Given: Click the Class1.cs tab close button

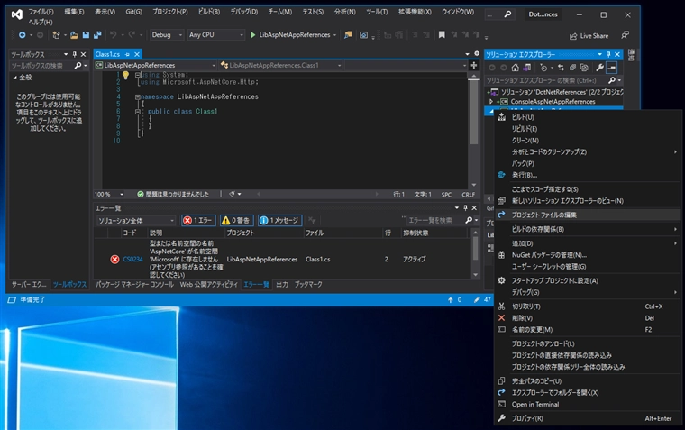Looking at the screenshot, I should pyautogui.click(x=137, y=54).
